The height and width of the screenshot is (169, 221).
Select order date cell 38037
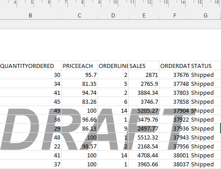[175, 164]
